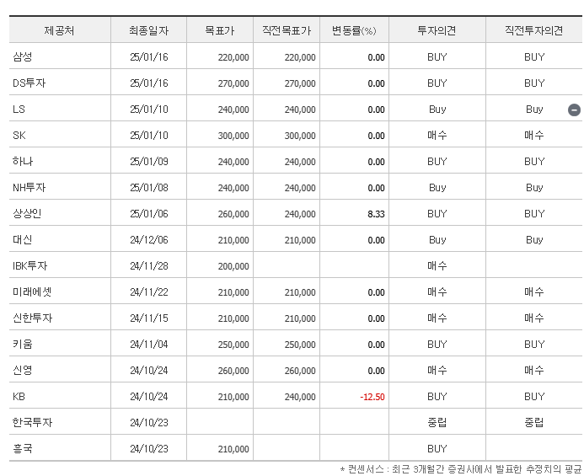Viewport: 584px width, 476px height.
Task: Click provider name 미래에셋
Action: pos(32,292)
